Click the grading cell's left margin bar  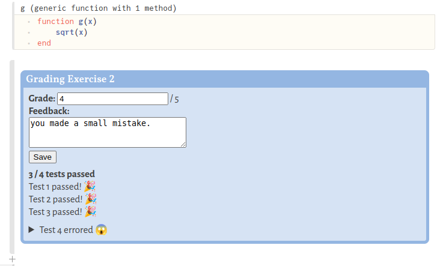[12, 157]
